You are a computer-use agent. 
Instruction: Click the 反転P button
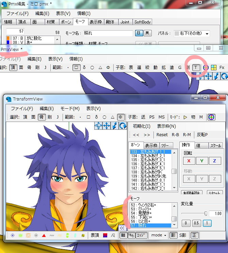pyautogui.click(x=202, y=134)
